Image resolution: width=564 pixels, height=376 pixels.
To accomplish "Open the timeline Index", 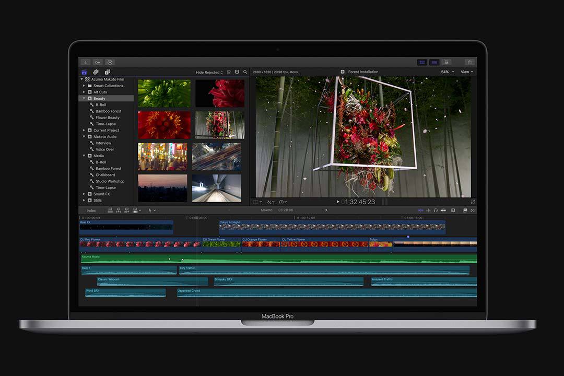I will click(91, 210).
